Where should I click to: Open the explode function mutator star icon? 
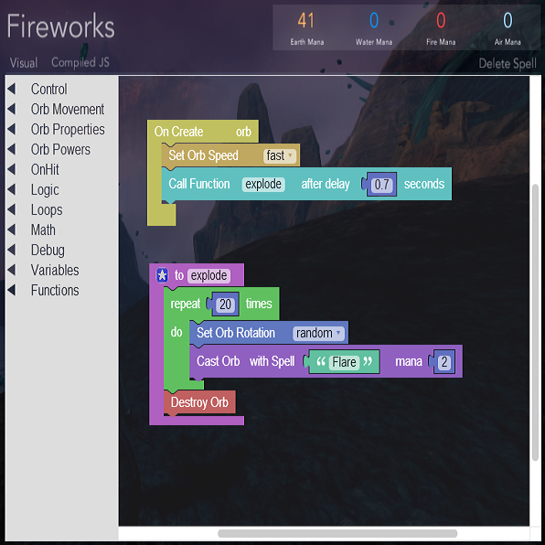(x=162, y=275)
